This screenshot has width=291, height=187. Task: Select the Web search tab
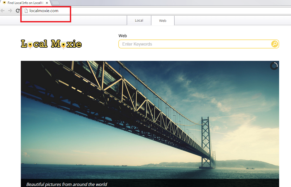pyautogui.click(x=163, y=21)
